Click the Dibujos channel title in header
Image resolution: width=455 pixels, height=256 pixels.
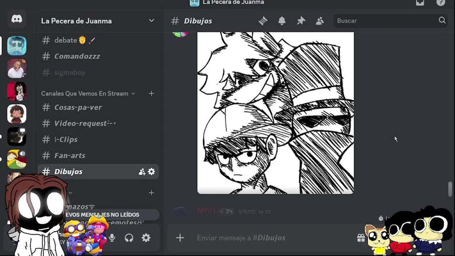(x=198, y=21)
